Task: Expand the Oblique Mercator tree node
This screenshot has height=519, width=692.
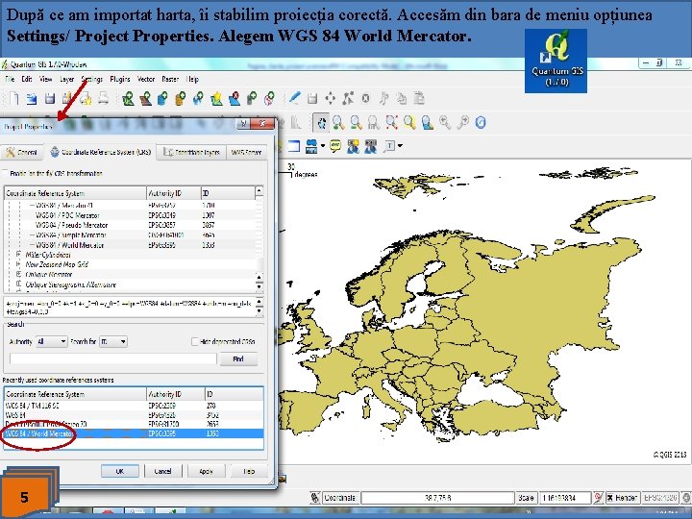Action: [x=18, y=274]
